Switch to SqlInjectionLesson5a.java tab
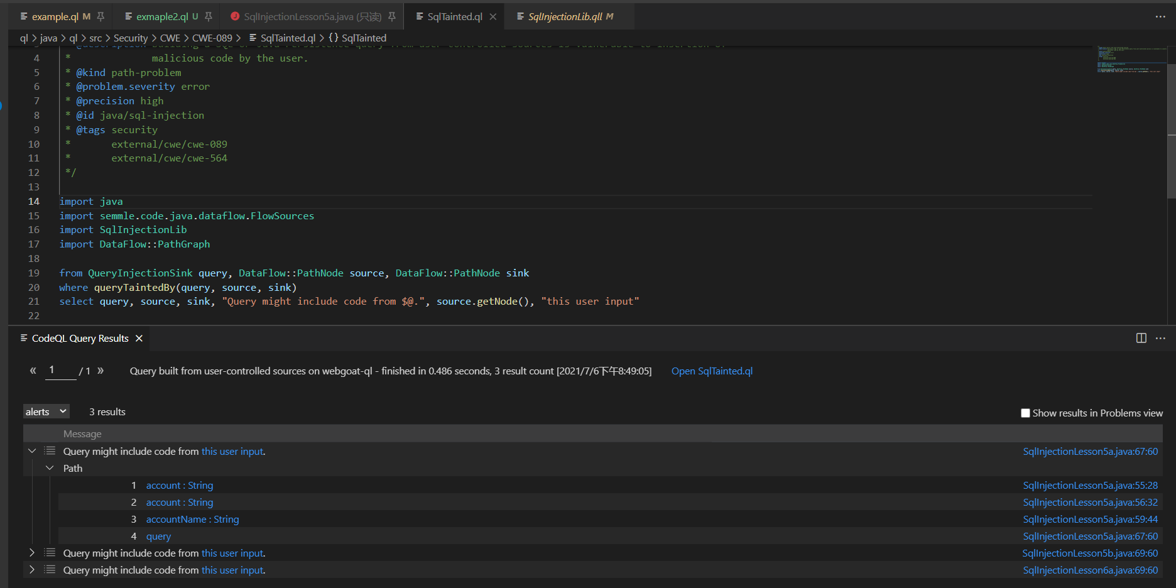1176x588 pixels. (x=312, y=16)
